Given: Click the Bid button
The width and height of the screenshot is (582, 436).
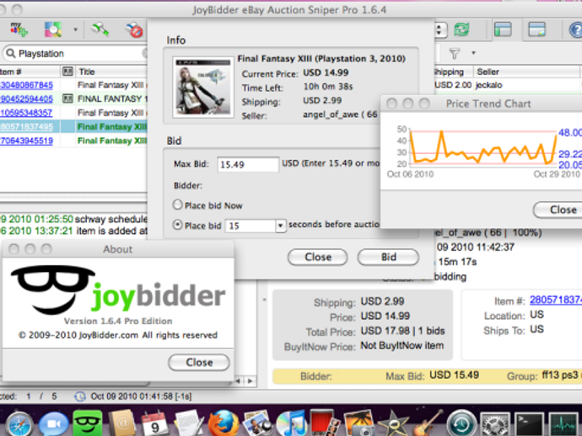Looking at the screenshot, I should [x=388, y=257].
